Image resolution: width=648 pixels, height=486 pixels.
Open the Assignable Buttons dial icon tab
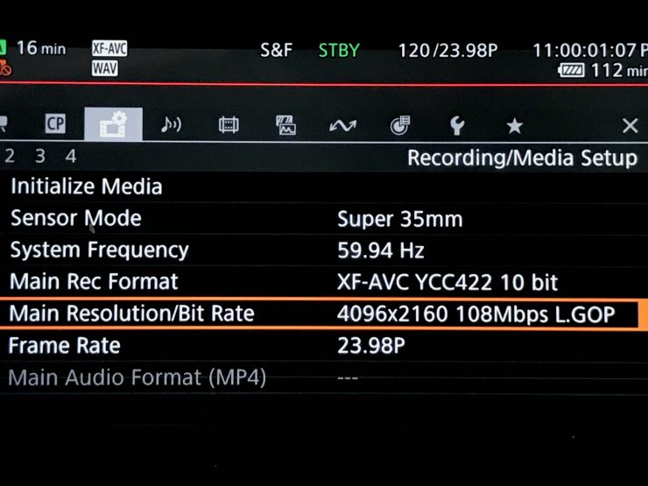click(400, 125)
